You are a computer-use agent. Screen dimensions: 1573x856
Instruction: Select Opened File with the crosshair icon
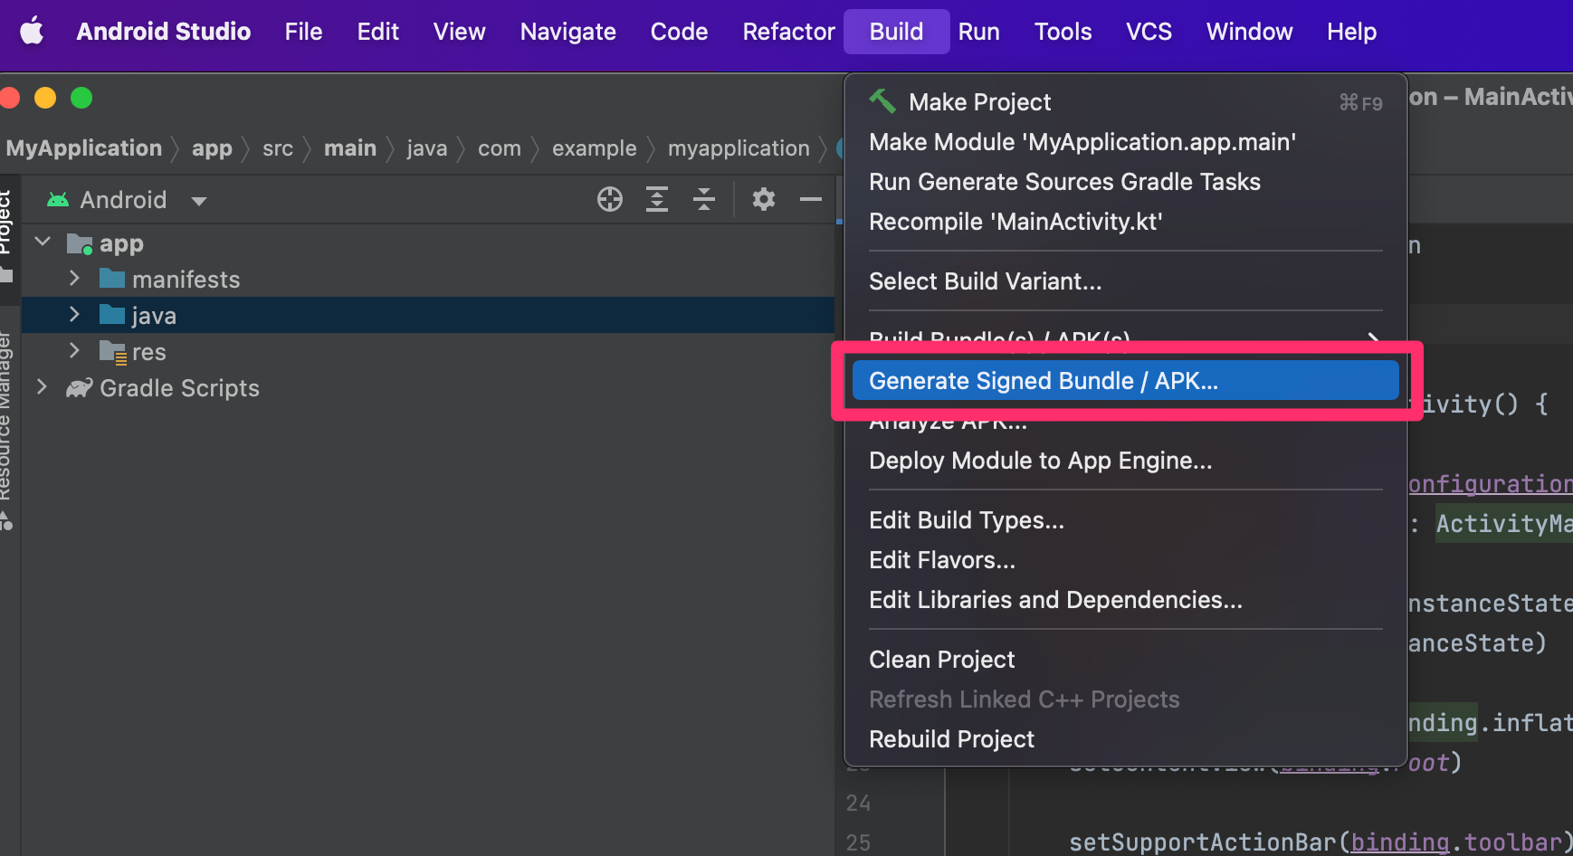(610, 199)
